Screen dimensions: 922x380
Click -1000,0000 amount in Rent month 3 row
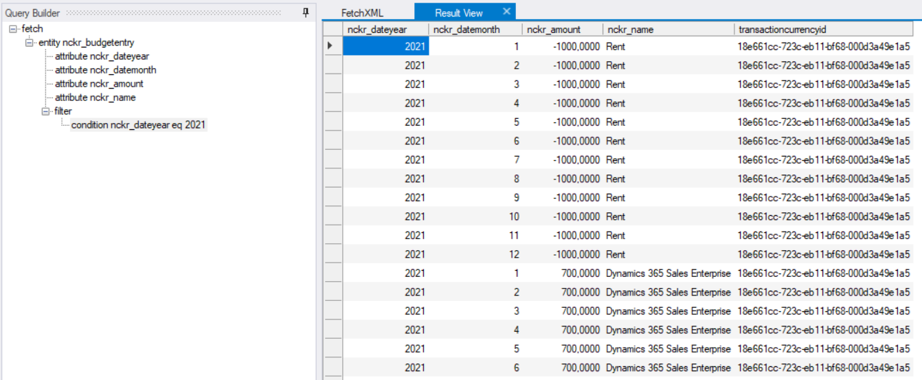[x=563, y=84]
